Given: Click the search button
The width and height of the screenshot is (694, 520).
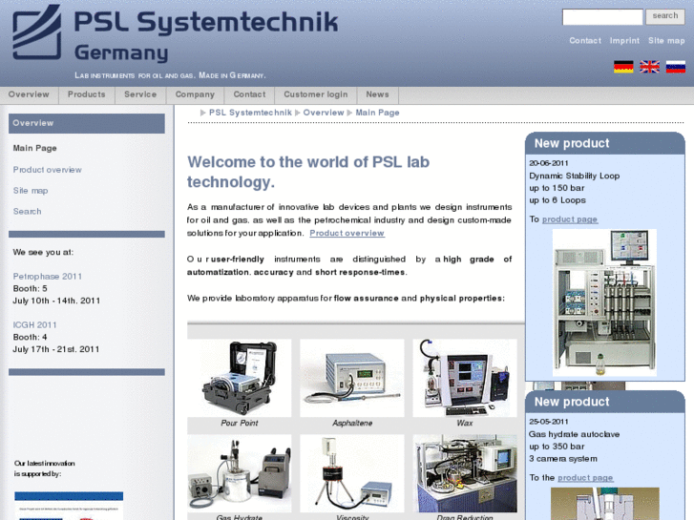Looking at the screenshot, I should click(664, 16).
